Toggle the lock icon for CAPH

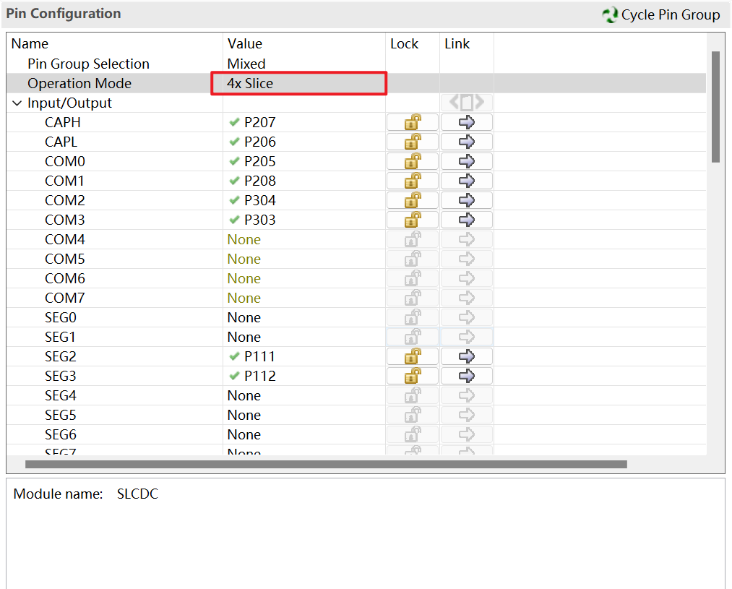[412, 122]
